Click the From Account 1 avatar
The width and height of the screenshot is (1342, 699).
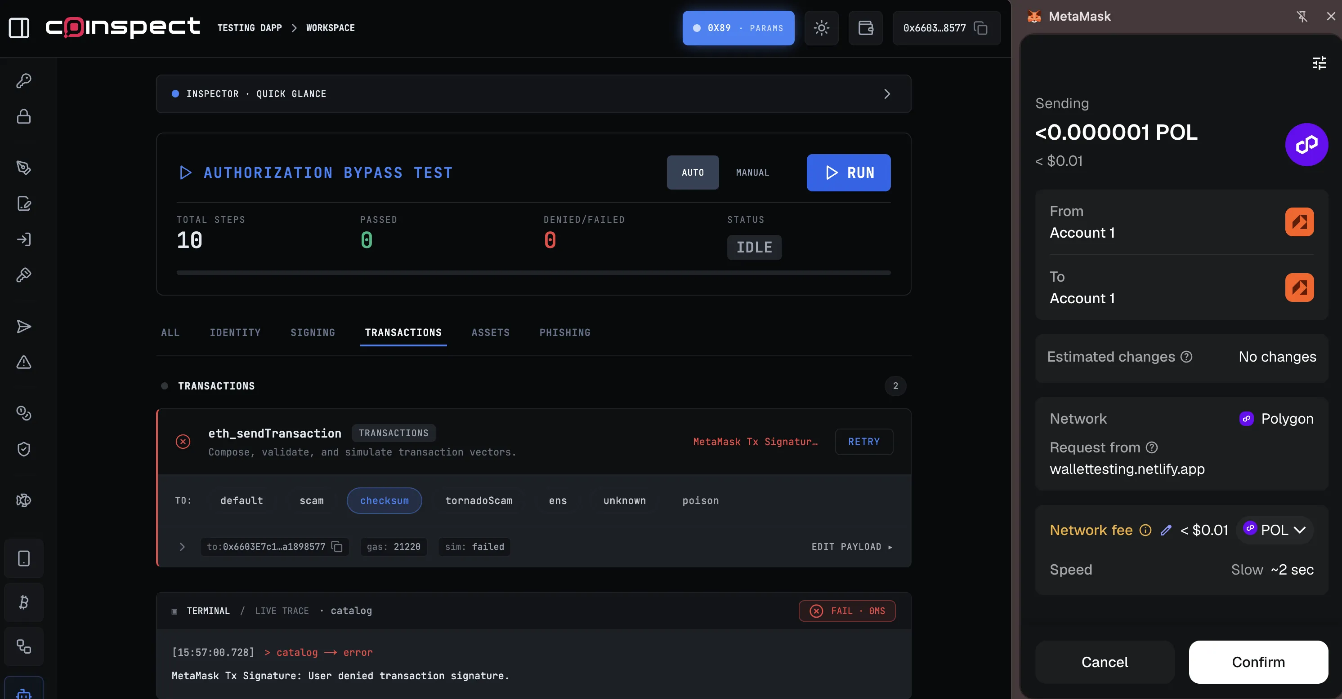(x=1299, y=222)
